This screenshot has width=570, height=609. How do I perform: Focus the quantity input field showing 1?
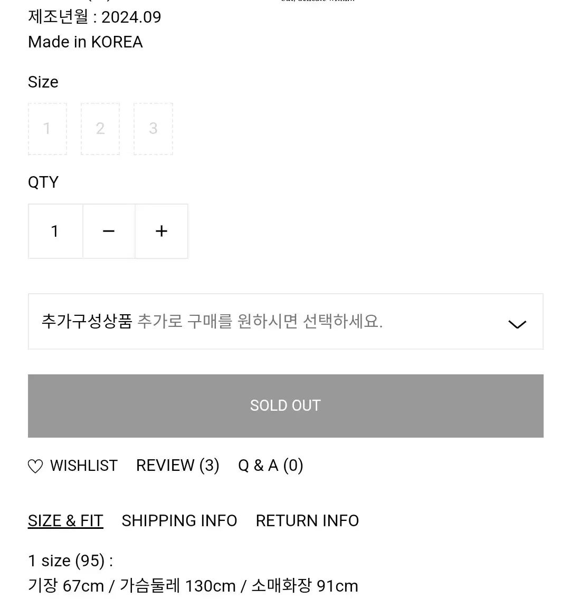[55, 231]
